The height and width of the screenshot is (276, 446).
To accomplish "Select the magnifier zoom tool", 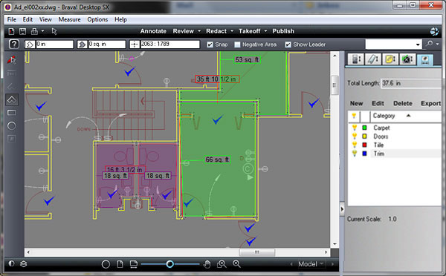I will (236, 264).
